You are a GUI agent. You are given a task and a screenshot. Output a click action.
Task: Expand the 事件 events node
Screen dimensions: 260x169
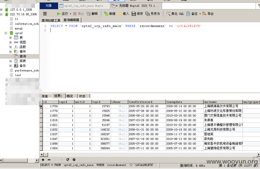pyautogui.click(x=10, y=52)
